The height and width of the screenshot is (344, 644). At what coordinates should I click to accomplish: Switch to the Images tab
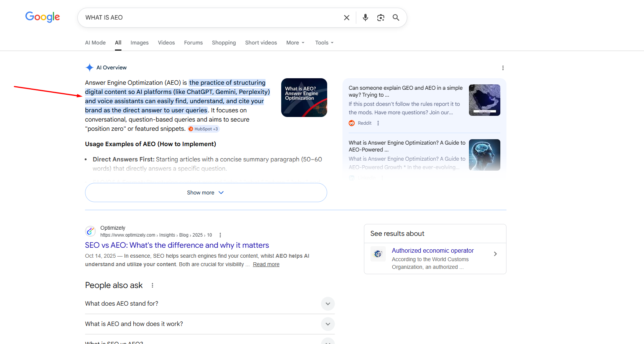(x=139, y=43)
